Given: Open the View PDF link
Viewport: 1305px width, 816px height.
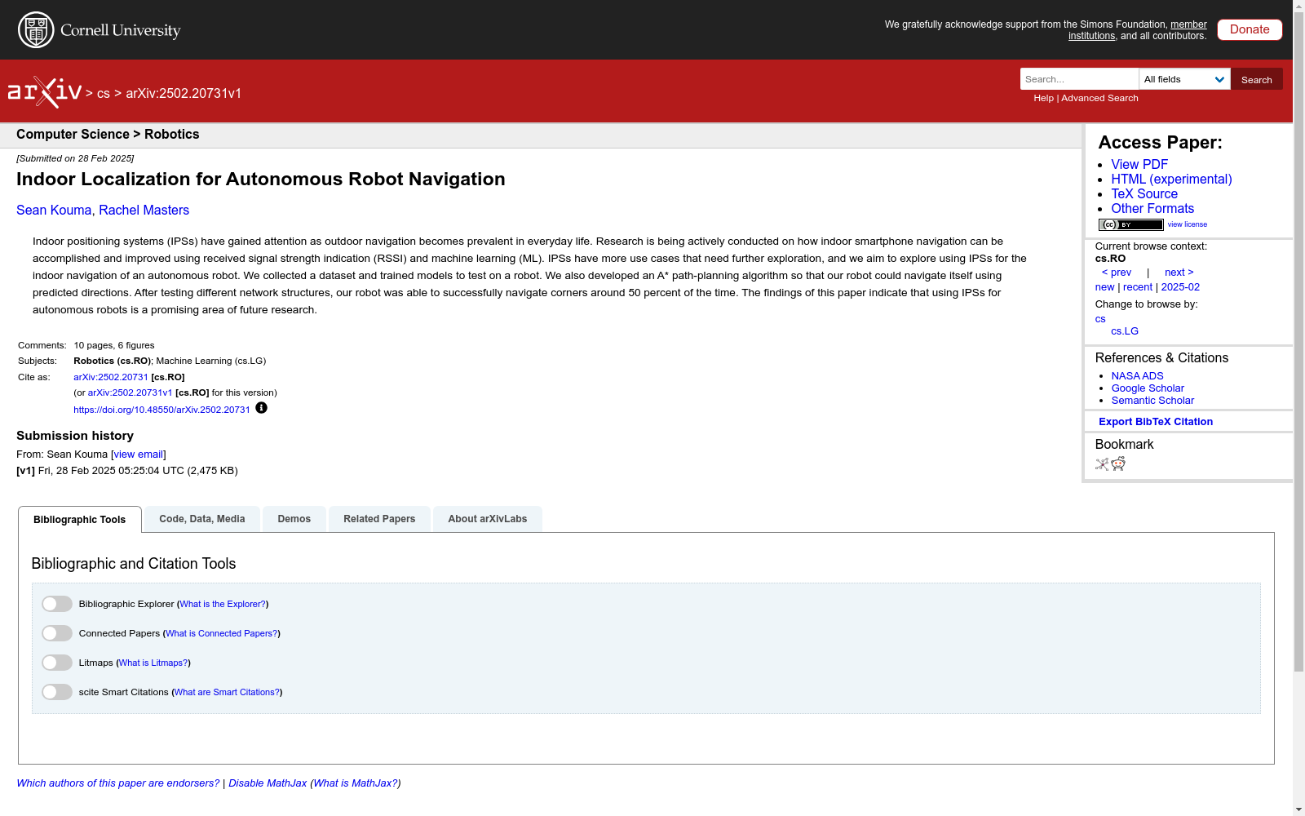Looking at the screenshot, I should [x=1139, y=164].
